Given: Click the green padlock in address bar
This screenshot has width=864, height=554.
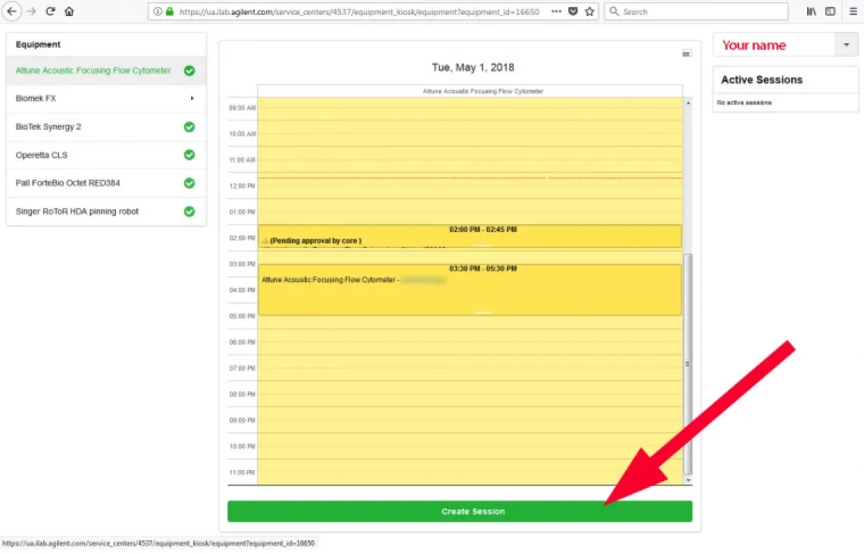Looking at the screenshot, I should tap(170, 11).
